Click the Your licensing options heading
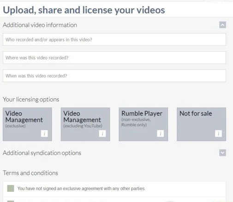The width and height of the screenshot is (233, 202). point(31,100)
